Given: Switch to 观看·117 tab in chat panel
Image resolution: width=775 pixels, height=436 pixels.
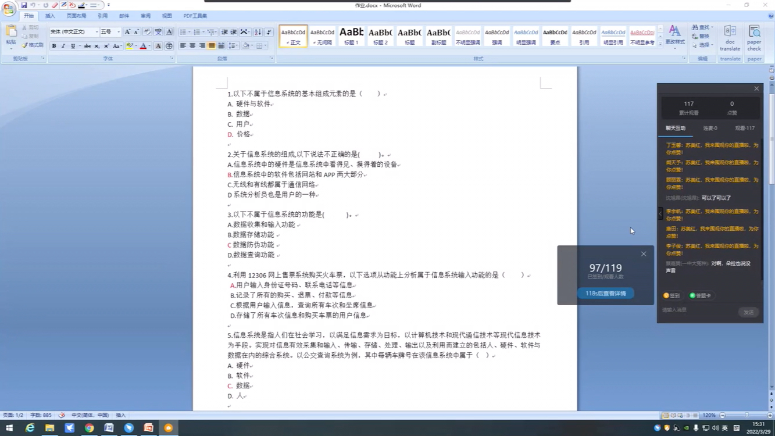Looking at the screenshot, I should tap(745, 128).
